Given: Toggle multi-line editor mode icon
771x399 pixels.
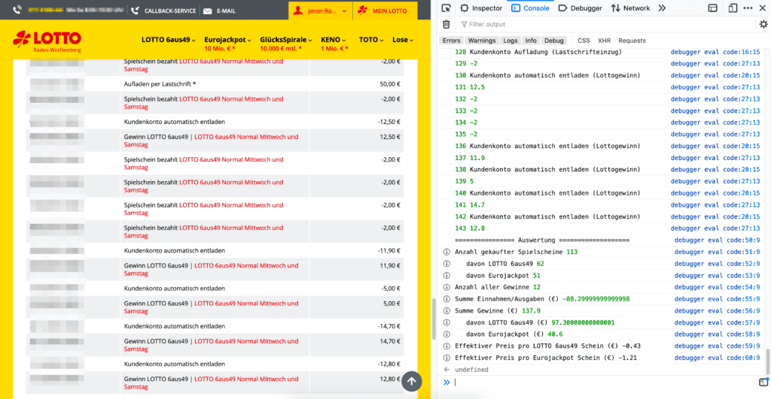Looking at the screenshot, I should point(763,382).
